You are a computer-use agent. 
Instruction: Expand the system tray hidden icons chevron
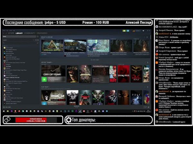pyautogui.click(x=133, y=111)
